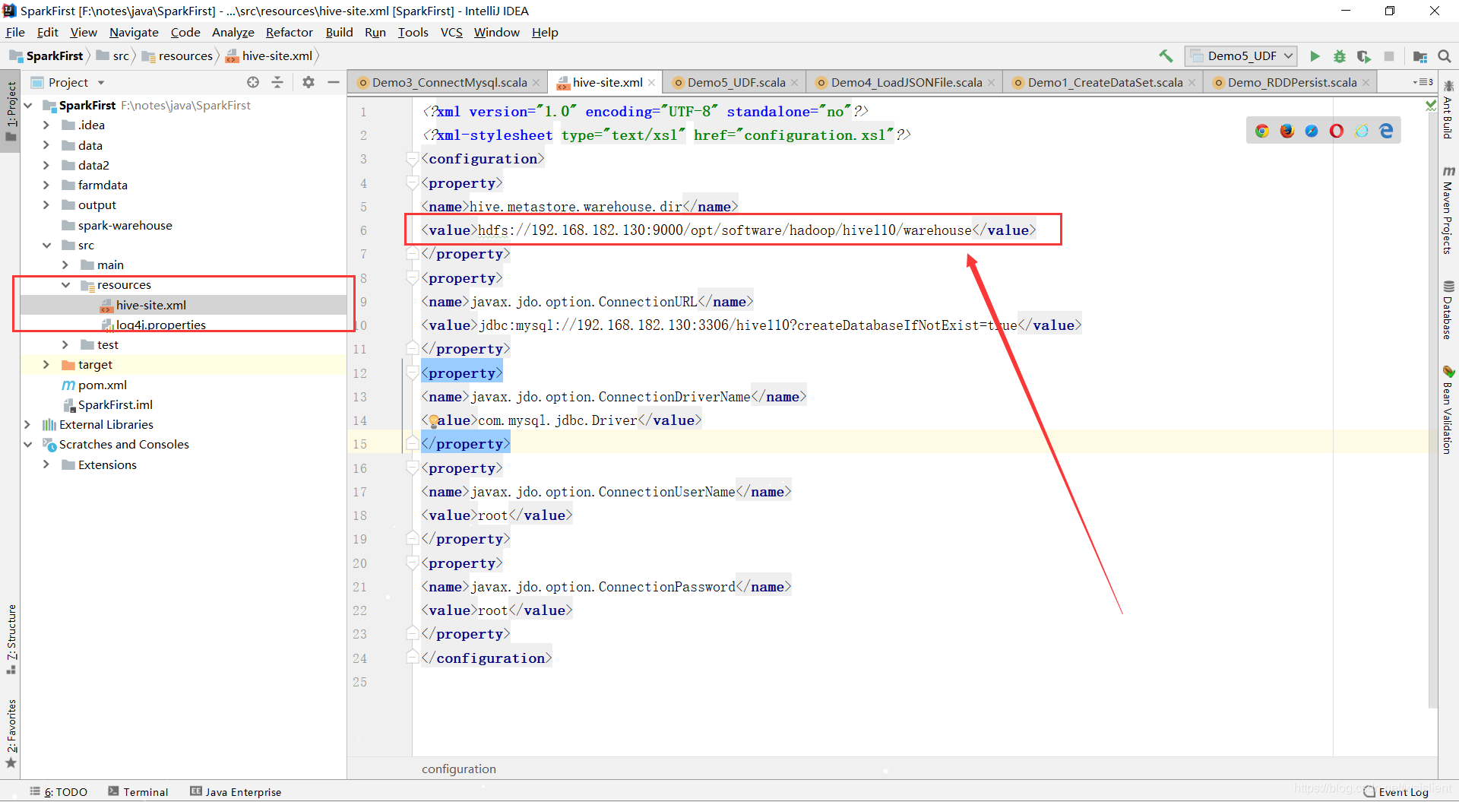Toggle the Favorites tool window
Viewport: 1459px width, 802px height.
click(11, 734)
